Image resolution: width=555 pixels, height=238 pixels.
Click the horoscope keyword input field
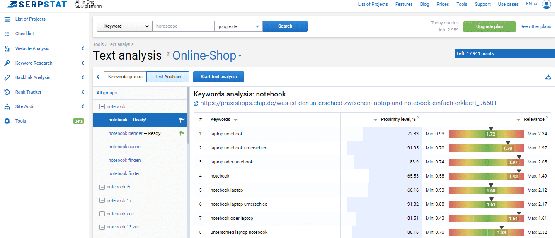click(x=183, y=26)
